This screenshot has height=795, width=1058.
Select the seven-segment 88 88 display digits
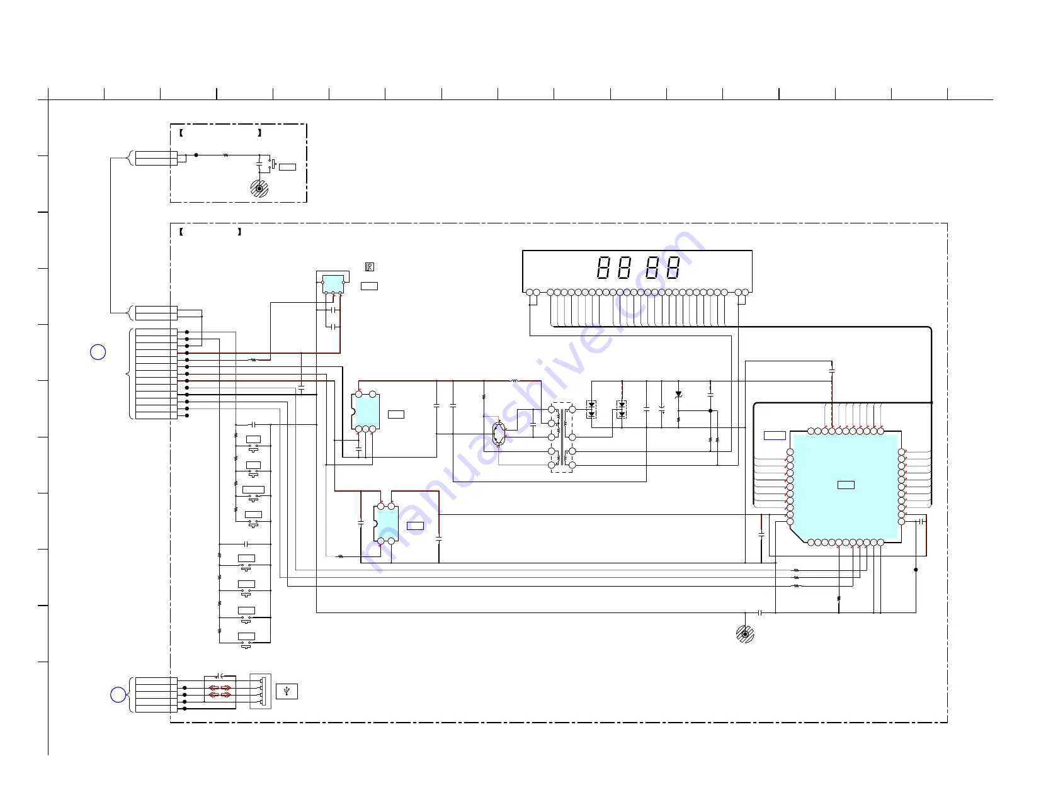click(638, 268)
